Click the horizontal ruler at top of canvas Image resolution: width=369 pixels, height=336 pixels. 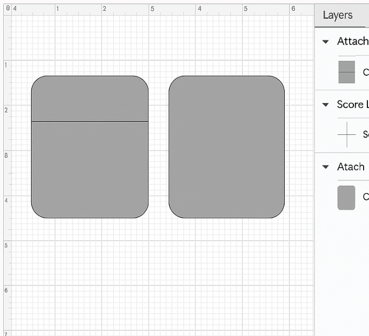coord(161,9)
